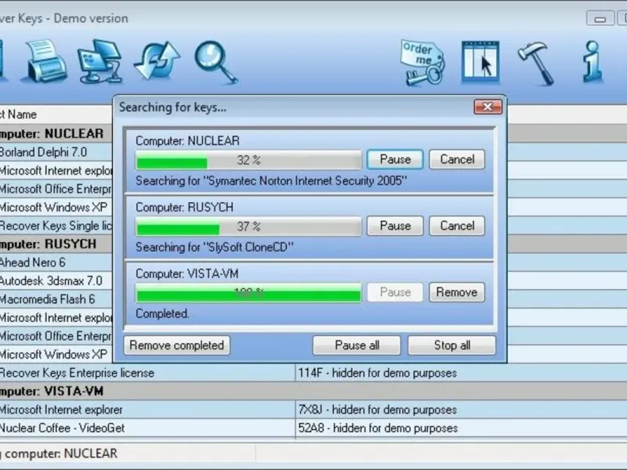This screenshot has height=470, width=627.
Task: Click the Symantec Norton Internet Security status text
Action: [x=271, y=181]
